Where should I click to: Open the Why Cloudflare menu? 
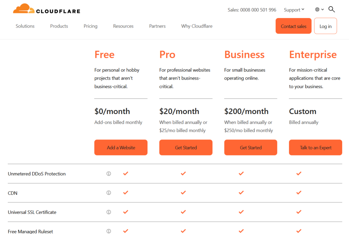[x=197, y=26]
